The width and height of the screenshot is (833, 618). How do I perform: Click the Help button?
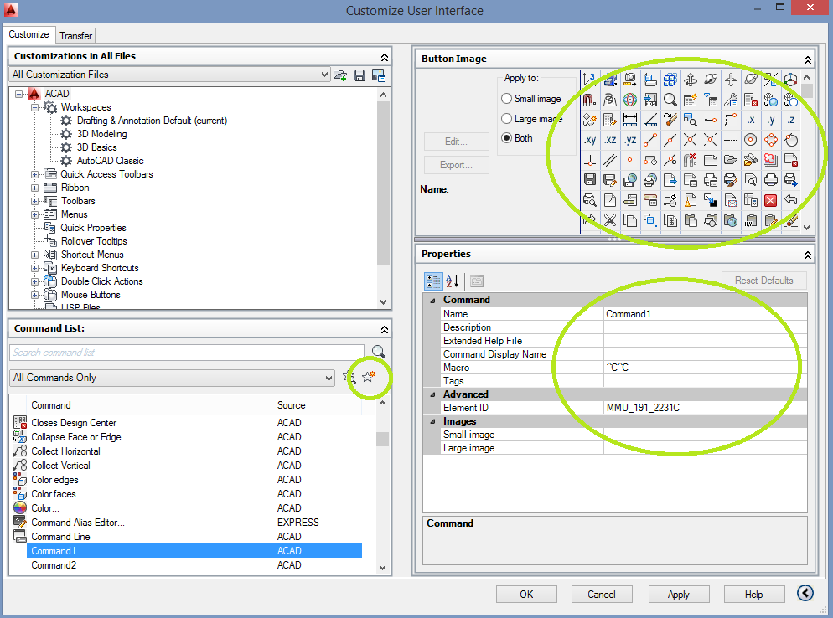pos(754,594)
